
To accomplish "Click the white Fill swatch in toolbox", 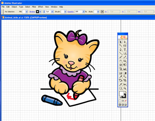I will pos(122,94).
